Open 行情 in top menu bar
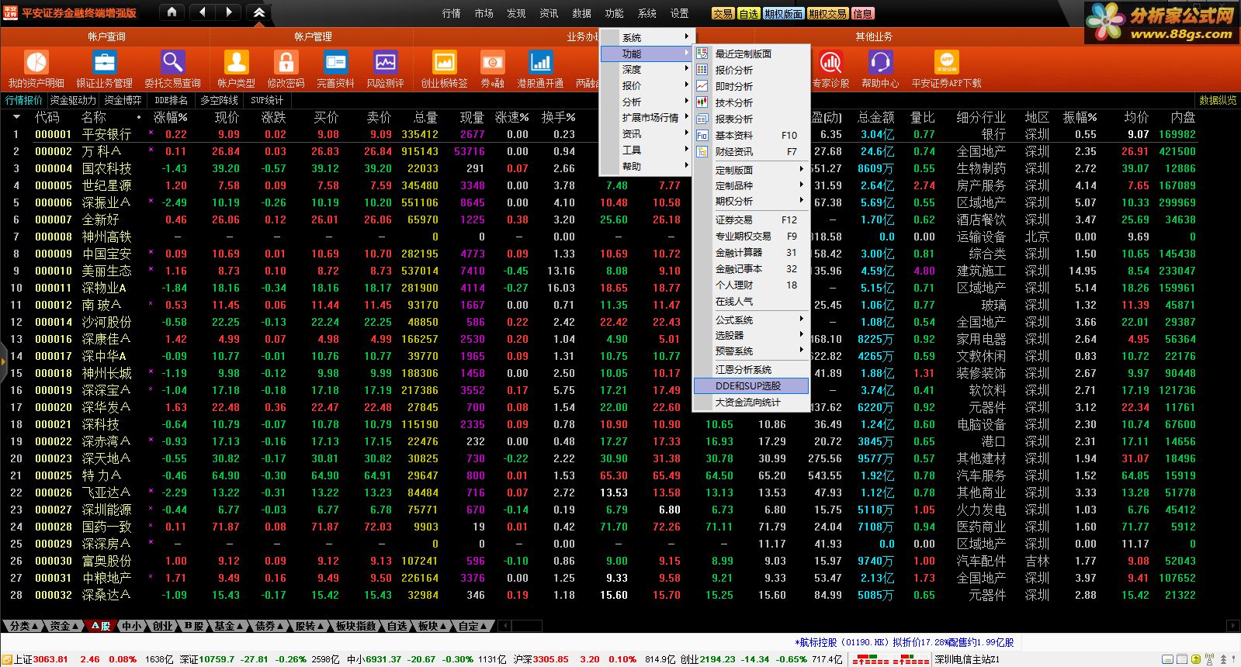1241x667 pixels. click(x=452, y=13)
